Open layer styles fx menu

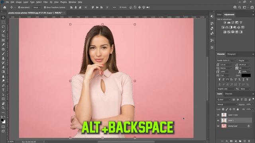[x=227, y=141]
